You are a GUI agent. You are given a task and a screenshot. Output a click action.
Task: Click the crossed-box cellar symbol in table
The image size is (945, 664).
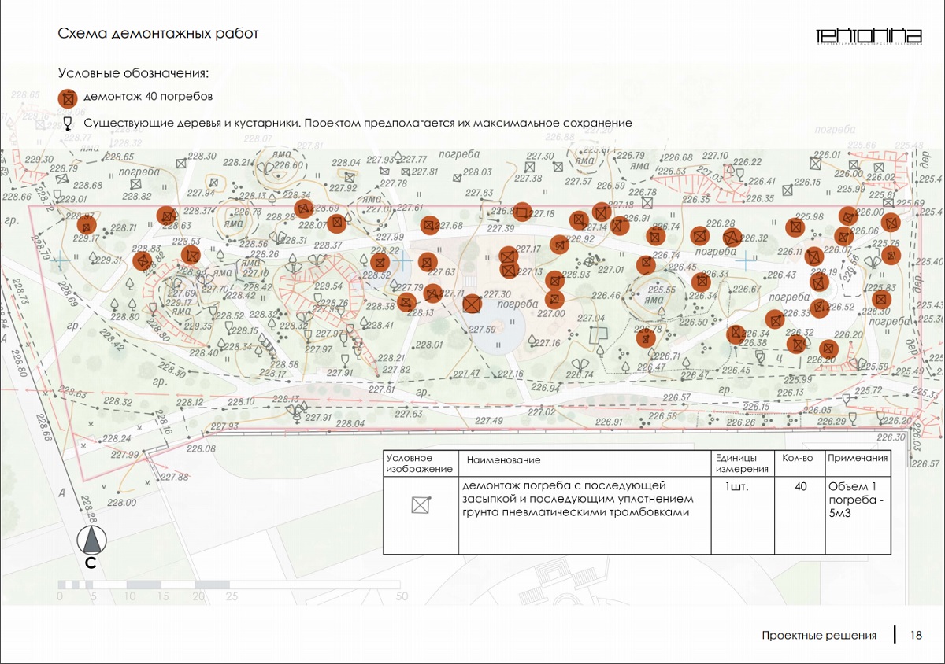pos(421,505)
